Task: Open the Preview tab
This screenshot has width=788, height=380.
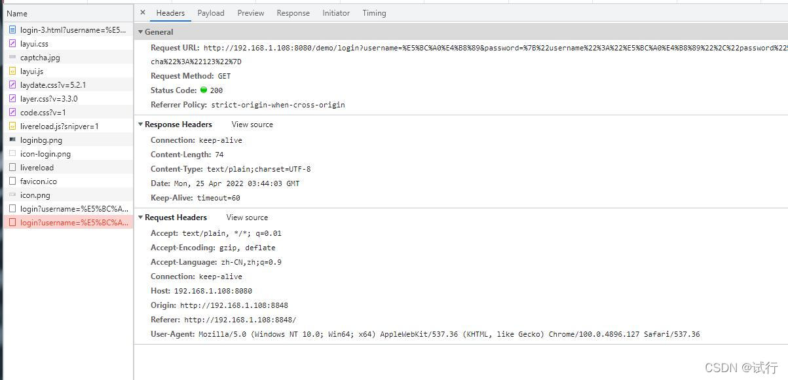Action: [251, 13]
